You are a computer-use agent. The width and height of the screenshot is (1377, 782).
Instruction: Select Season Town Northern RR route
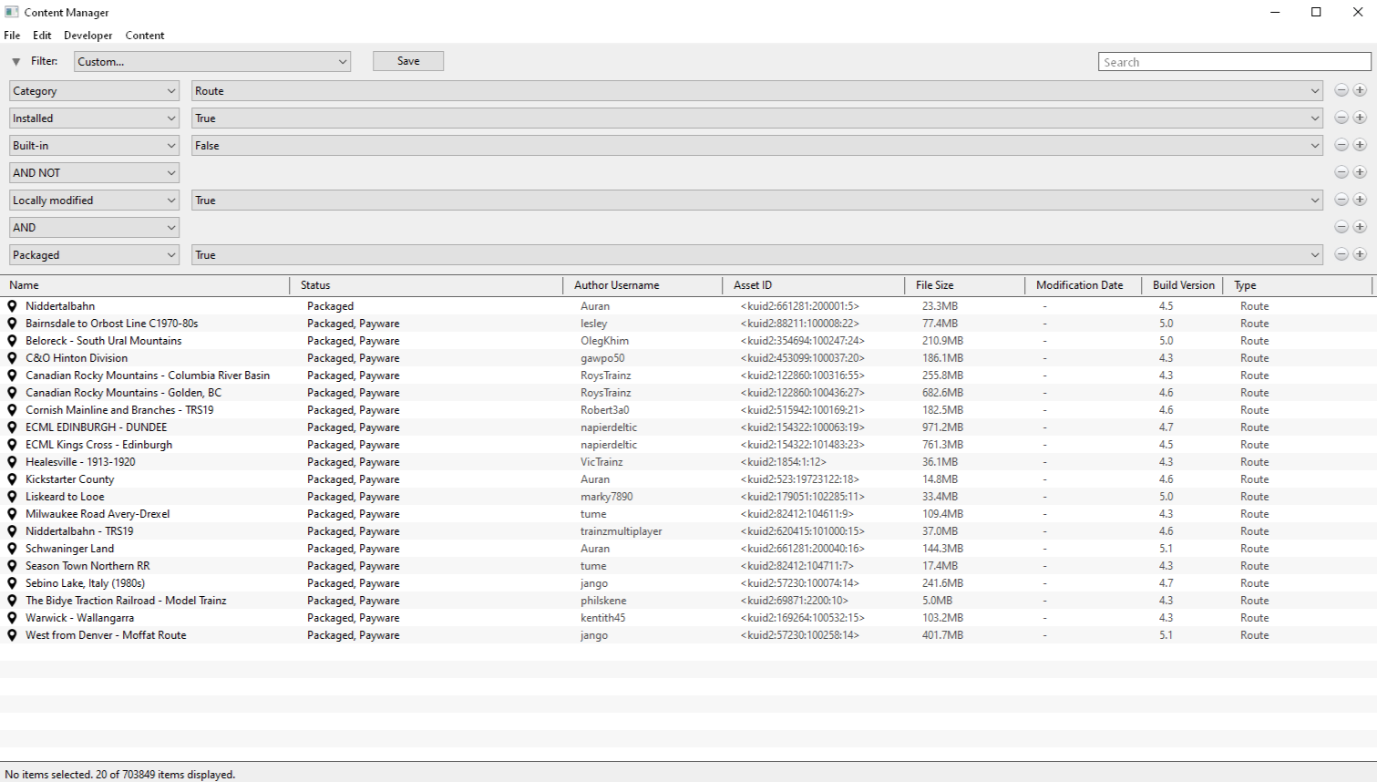coord(688,566)
